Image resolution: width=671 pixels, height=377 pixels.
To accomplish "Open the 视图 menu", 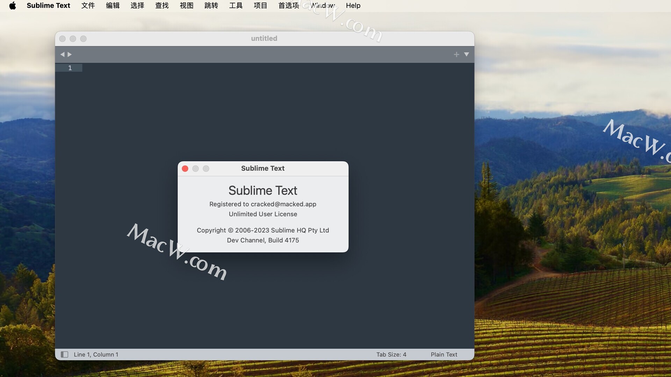I will tap(186, 6).
